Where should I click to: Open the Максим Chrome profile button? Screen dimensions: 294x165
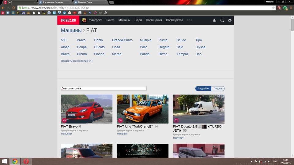pyautogui.click(x=269, y=2)
